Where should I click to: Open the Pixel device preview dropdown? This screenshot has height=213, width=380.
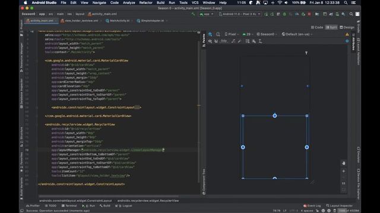[232, 34]
